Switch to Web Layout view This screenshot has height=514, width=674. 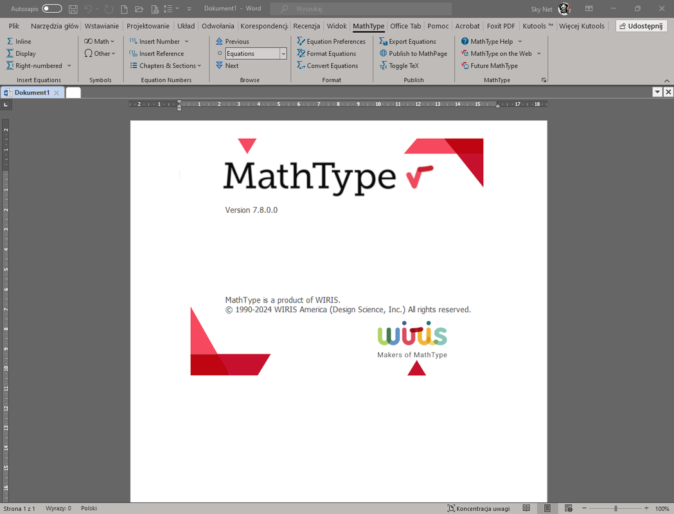(568, 508)
